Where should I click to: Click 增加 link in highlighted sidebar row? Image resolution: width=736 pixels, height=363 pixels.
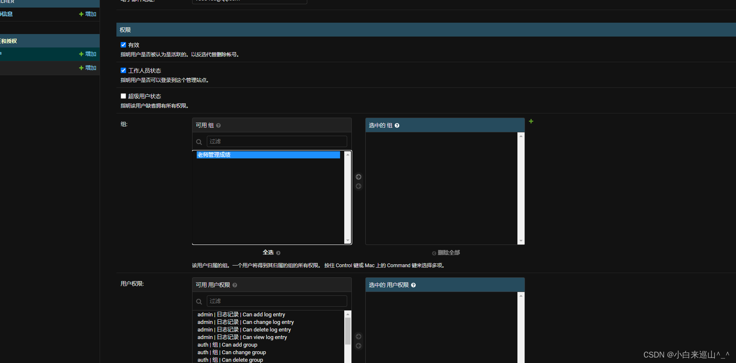[87, 54]
